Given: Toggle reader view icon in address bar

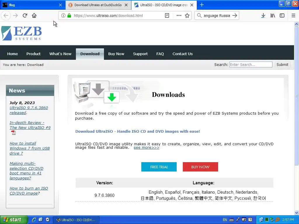Looking at the screenshot, I should (x=167, y=16).
